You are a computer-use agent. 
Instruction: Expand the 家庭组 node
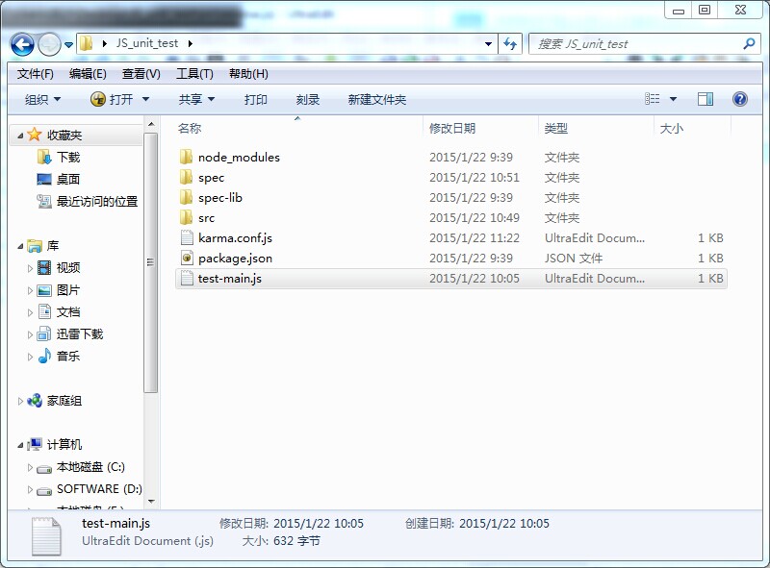click(x=20, y=401)
